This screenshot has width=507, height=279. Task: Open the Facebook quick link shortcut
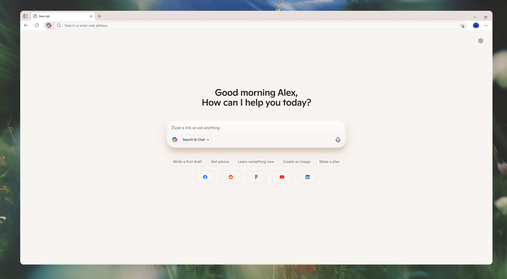click(205, 177)
